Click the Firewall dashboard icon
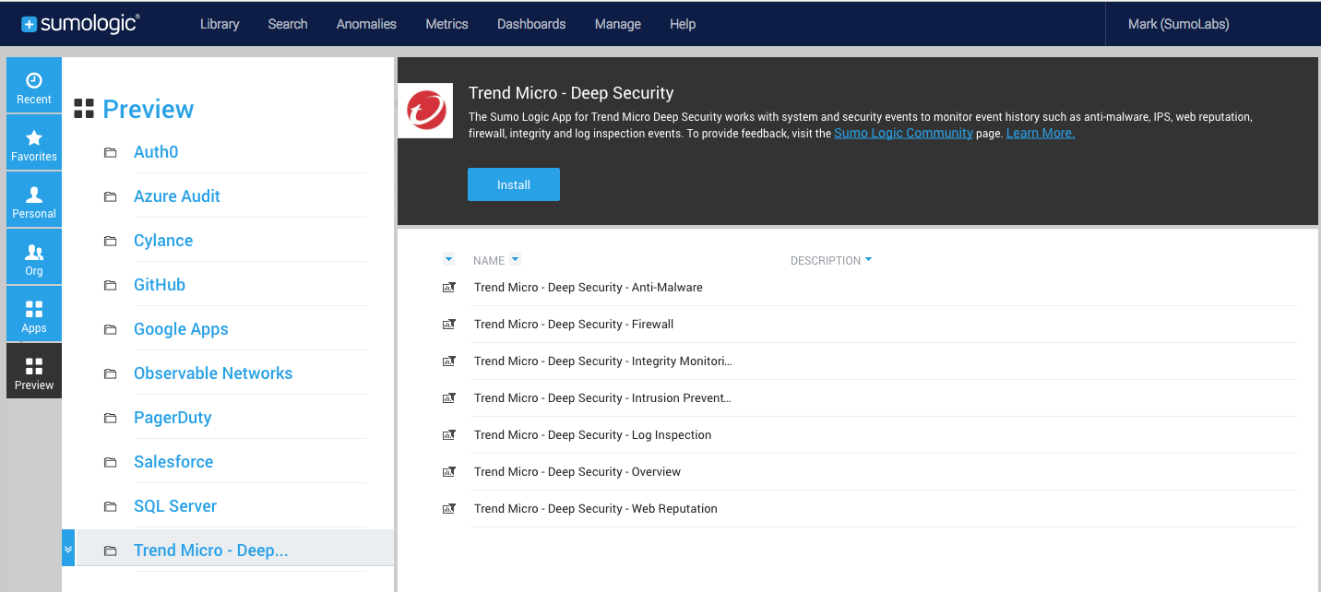This screenshot has height=592, width=1321. tap(449, 325)
